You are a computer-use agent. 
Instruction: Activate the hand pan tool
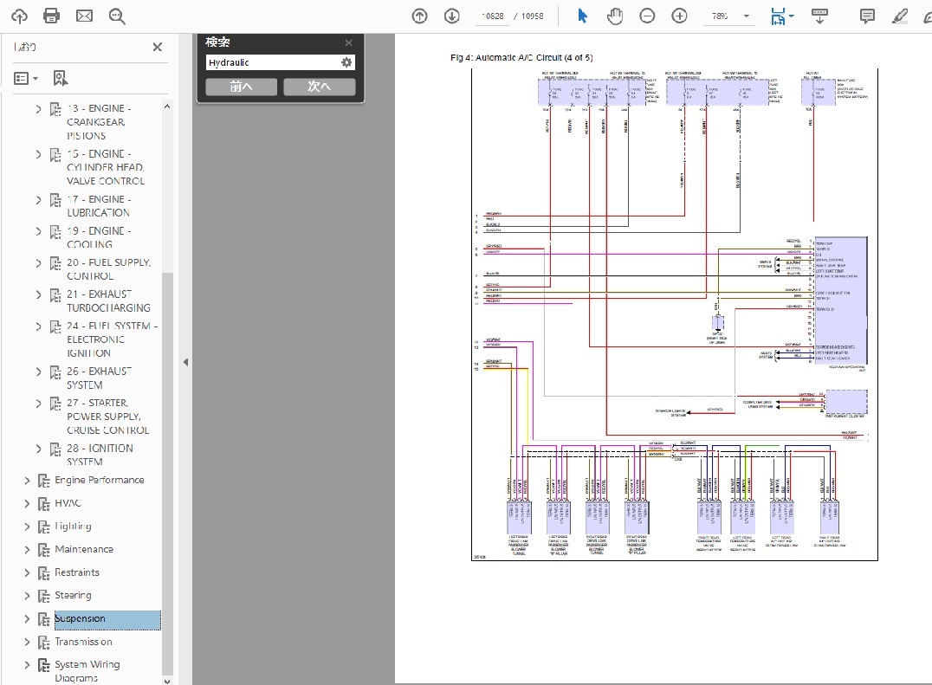click(x=615, y=16)
